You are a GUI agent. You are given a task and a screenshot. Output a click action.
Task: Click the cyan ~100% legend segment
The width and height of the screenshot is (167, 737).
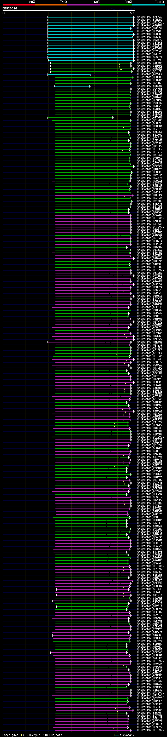[148, 5]
